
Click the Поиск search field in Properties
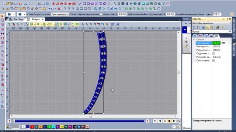[210, 32]
